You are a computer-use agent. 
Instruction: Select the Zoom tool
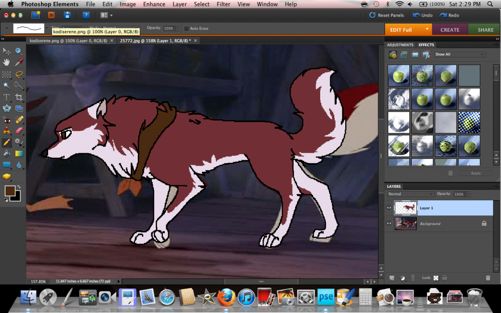(19, 51)
